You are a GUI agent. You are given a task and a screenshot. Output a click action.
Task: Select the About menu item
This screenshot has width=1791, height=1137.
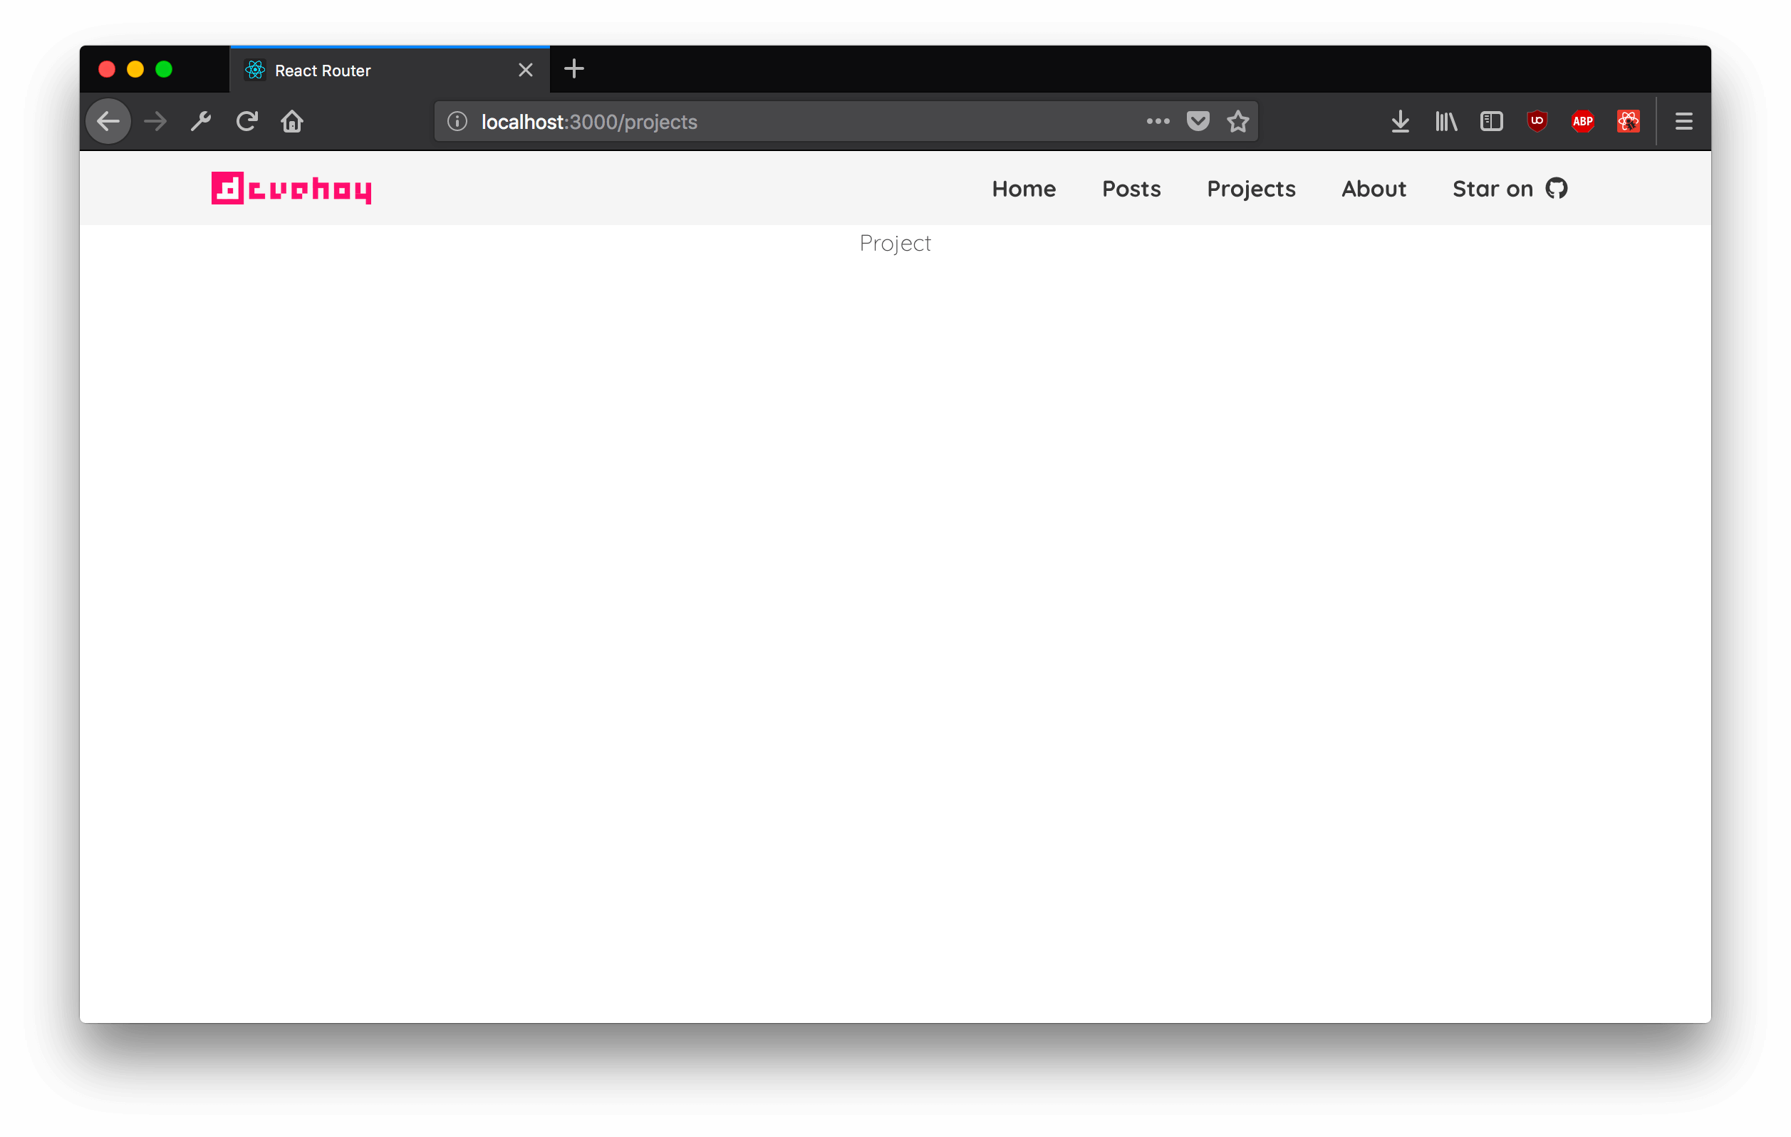1374,188
